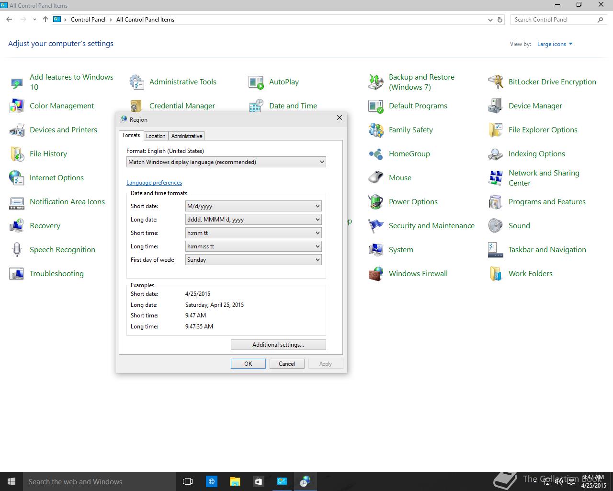This screenshot has height=491, width=613.
Task: Open the Store taskbar icon
Action: point(258,481)
